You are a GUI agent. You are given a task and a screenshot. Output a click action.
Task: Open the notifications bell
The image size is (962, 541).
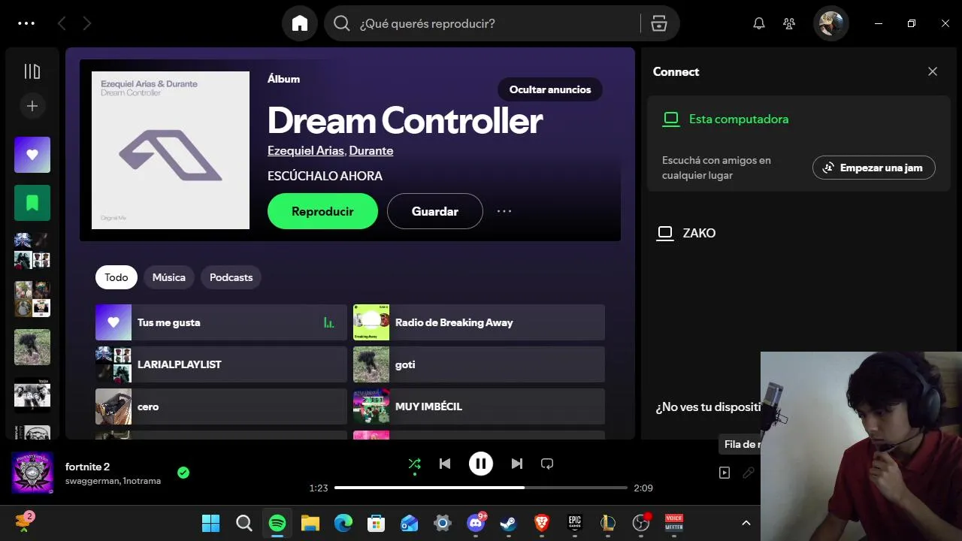pos(759,23)
